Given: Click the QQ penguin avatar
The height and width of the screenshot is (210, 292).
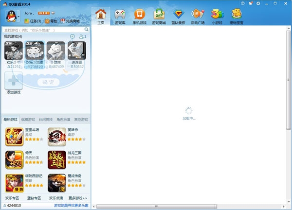Looking at the screenshot, I should point(11,16).
